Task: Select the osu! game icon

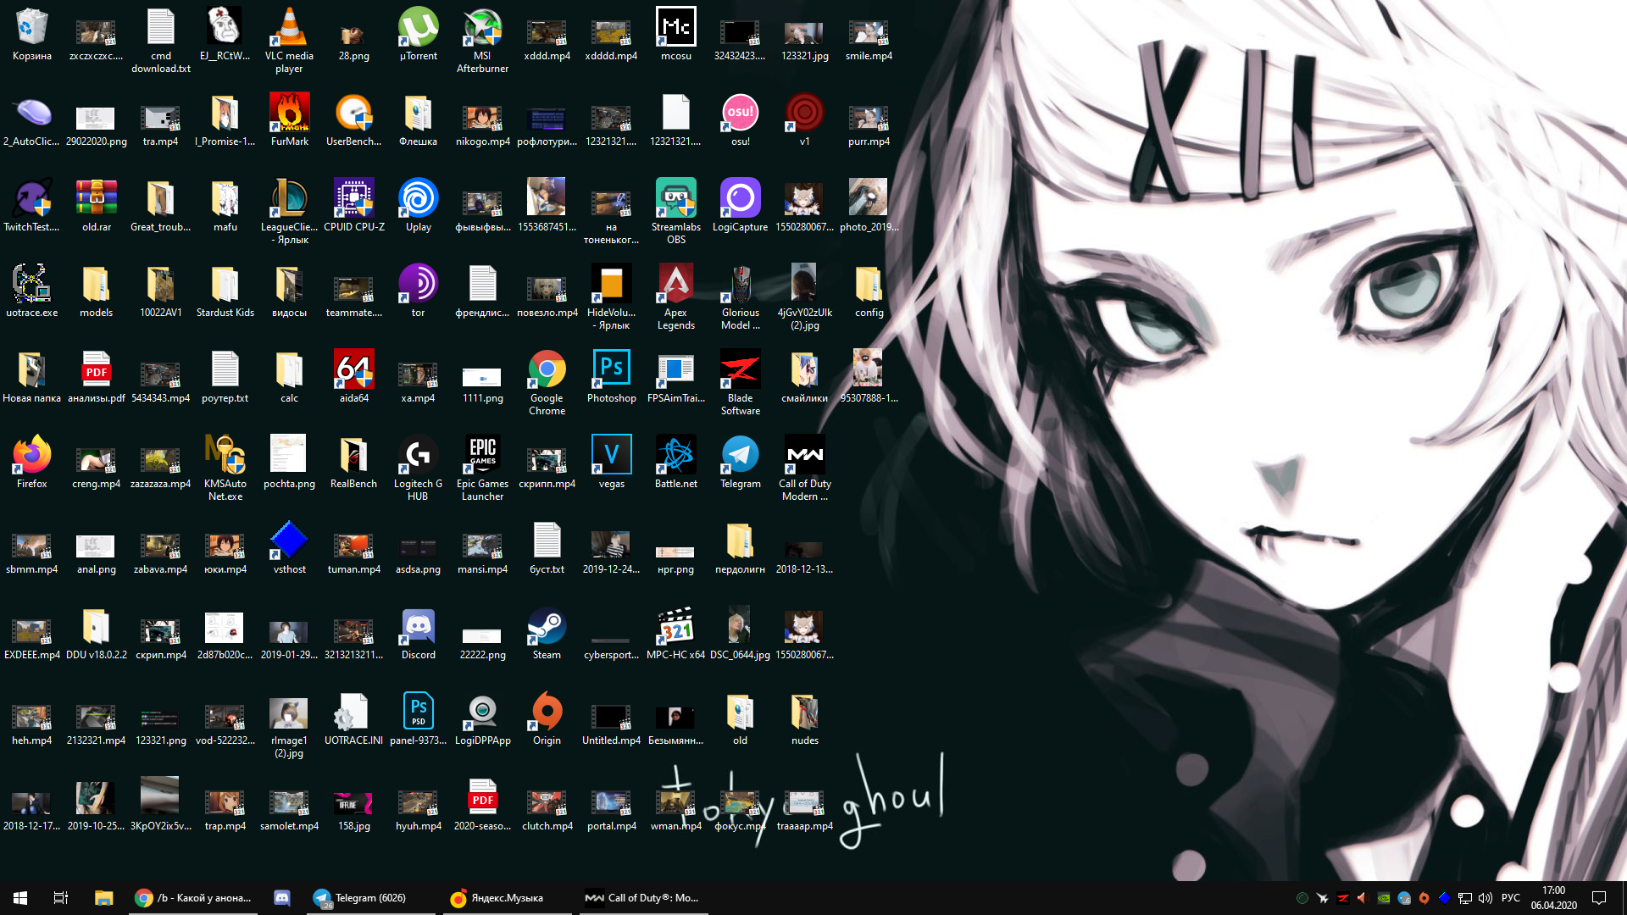Action: [740, 121]
